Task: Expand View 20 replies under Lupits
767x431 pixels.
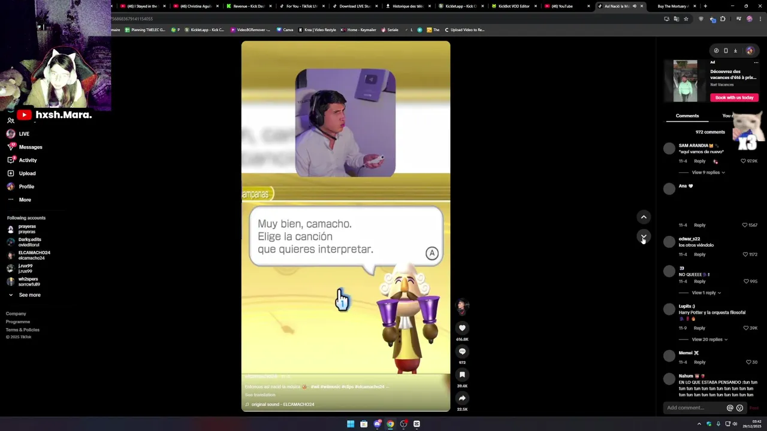Action: click(x=709, y=339)
